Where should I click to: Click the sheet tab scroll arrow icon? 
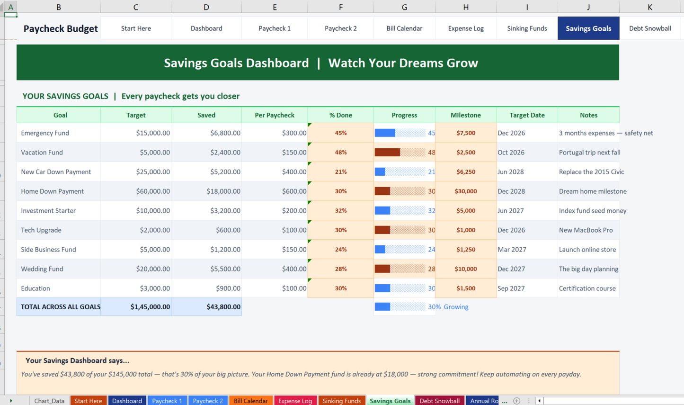pos(11,401)
